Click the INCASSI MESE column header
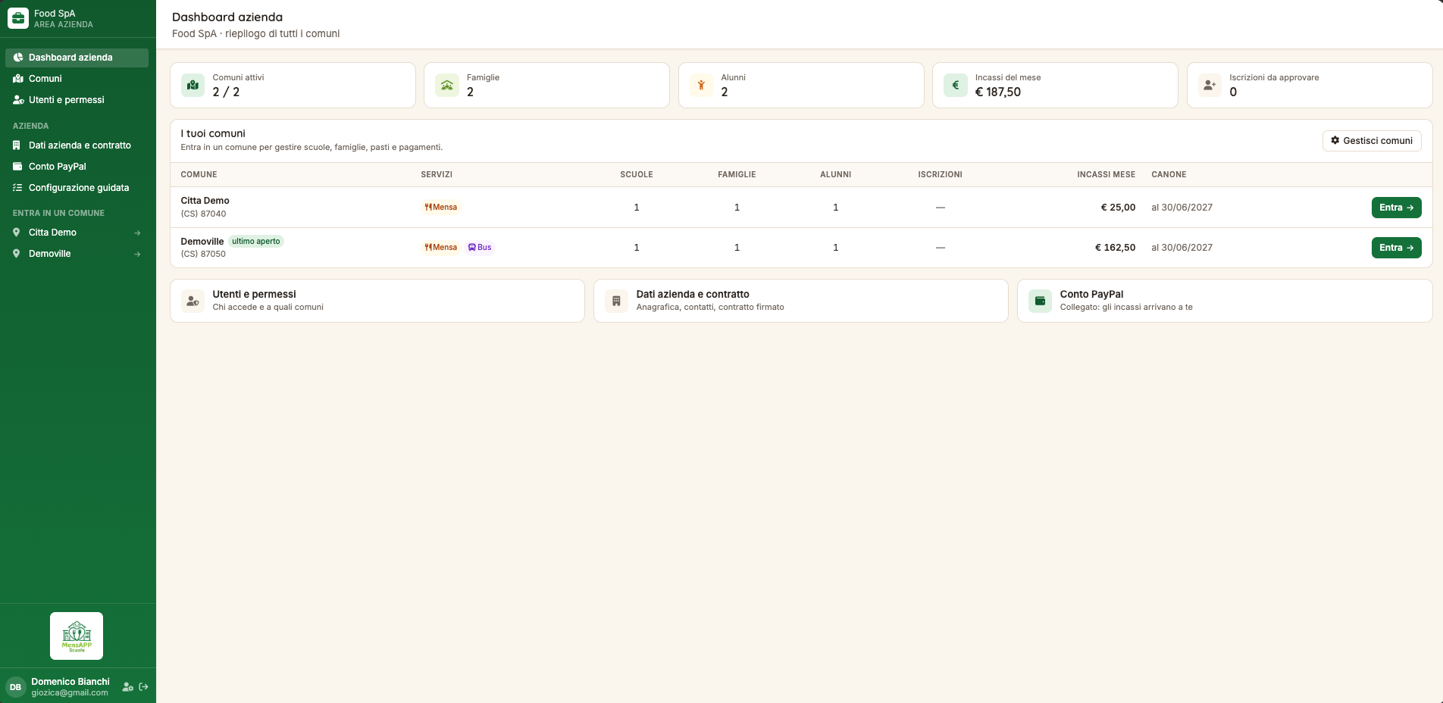The height and width of the screenshot is (703, 1443). 1106,174
